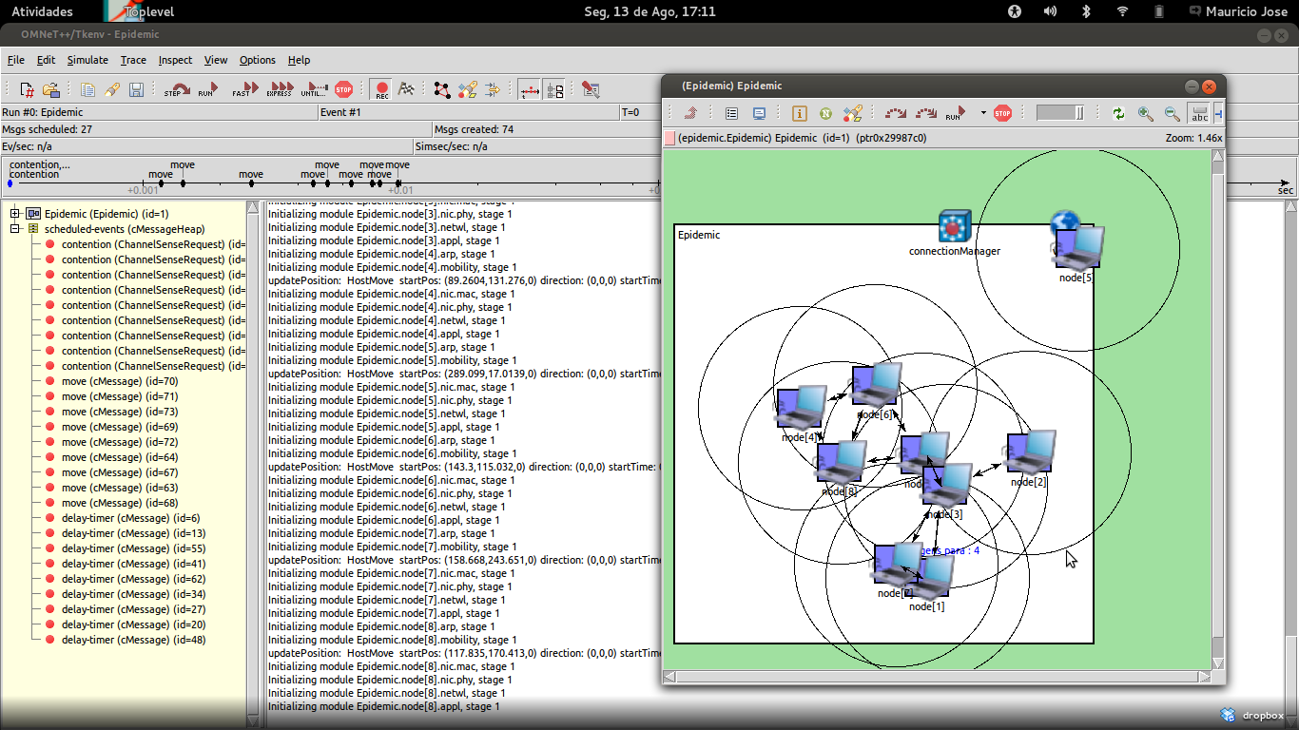Click the find/inspect objects icon in main toolbar
Image resolution: width=1299 pixels, height=730 pixels.
[467, 89]
